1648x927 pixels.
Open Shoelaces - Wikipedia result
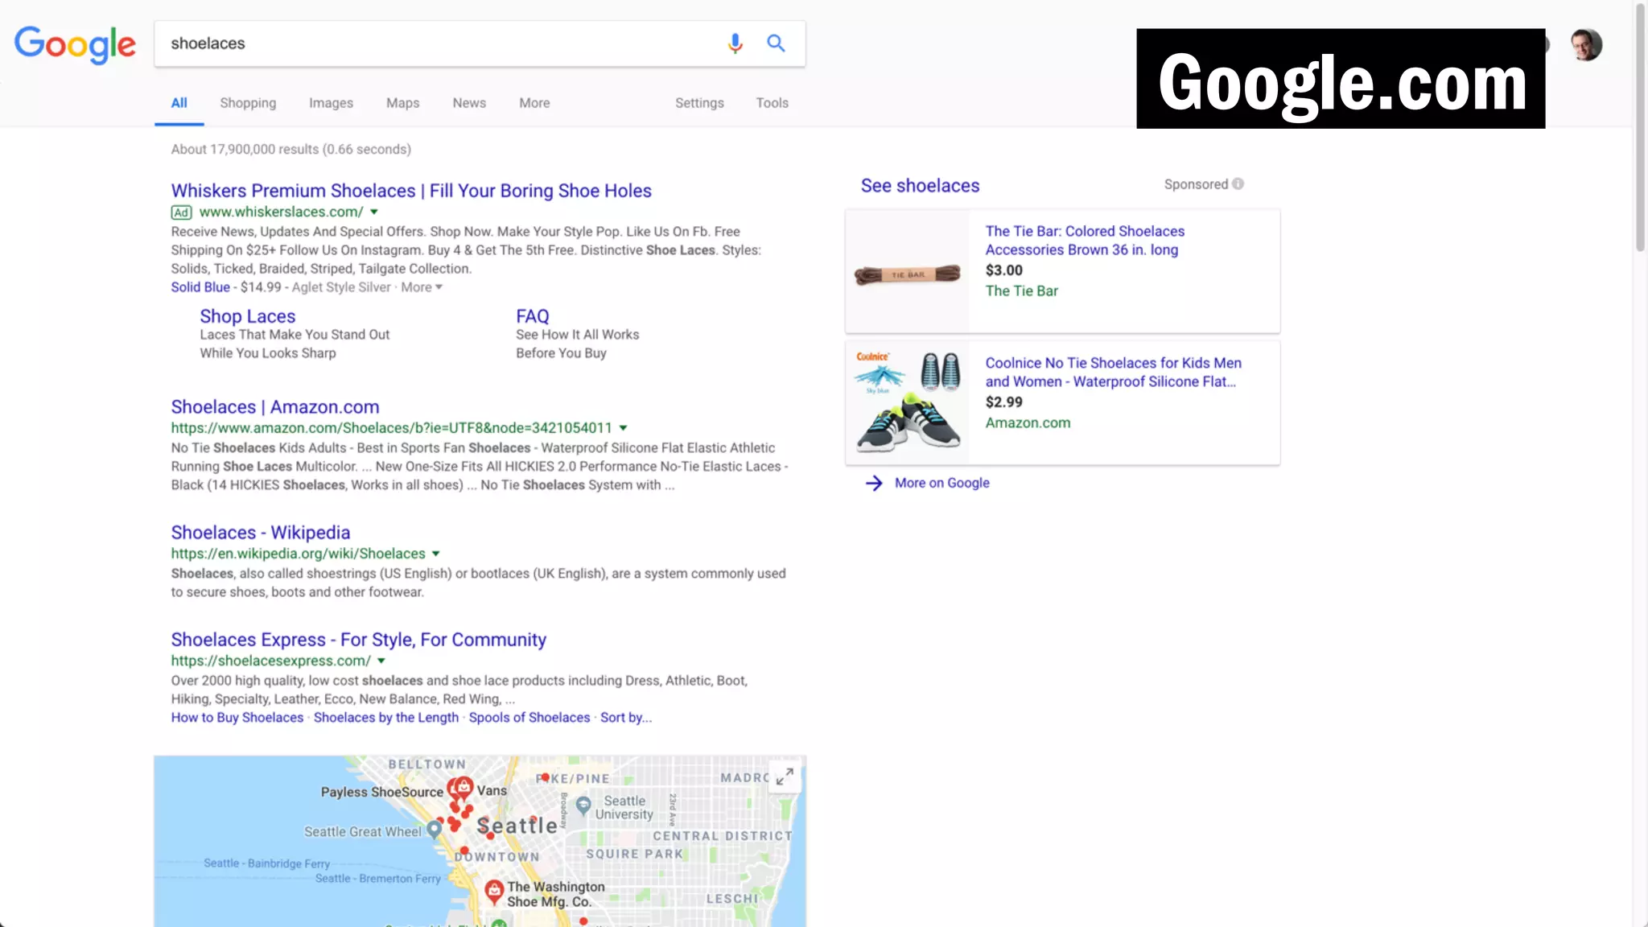tap(261, 533)
